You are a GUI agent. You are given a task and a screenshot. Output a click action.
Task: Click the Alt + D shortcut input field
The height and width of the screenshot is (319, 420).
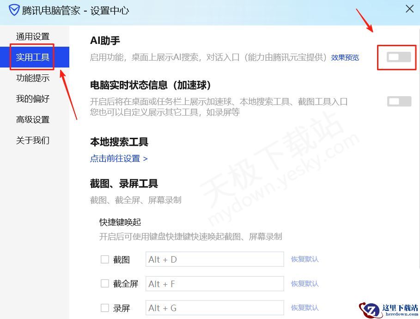pos(214,259)
